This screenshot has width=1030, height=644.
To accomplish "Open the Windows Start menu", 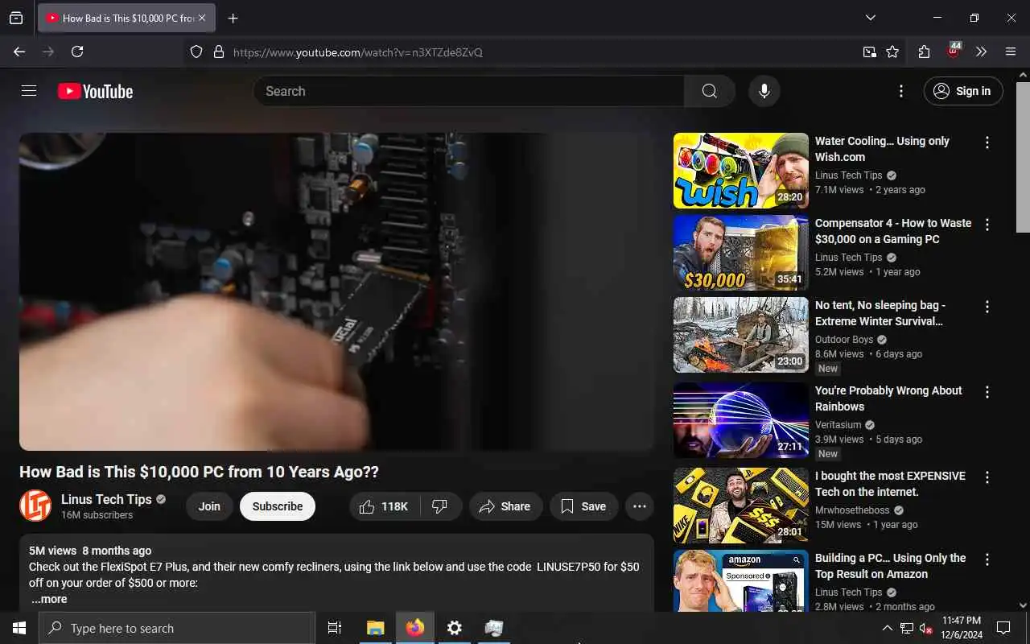I will [19, 628].
